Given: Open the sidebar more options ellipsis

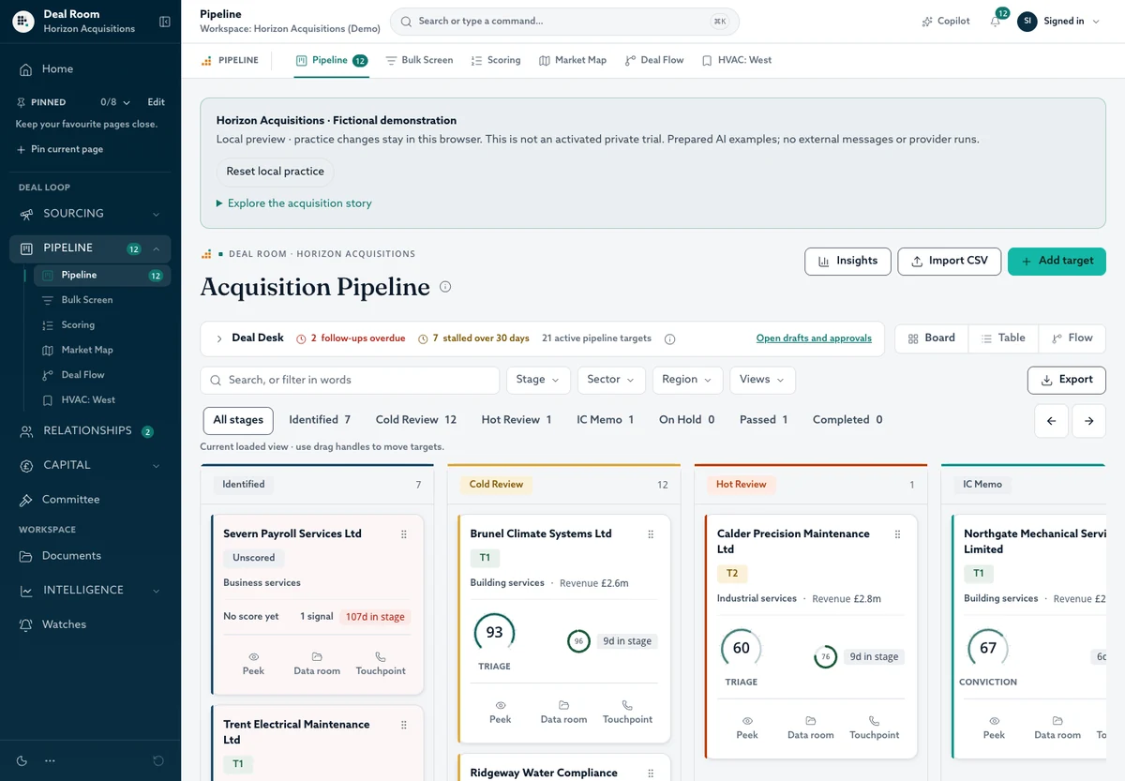Looking at the screenshot, I should [x=50, y=760].
